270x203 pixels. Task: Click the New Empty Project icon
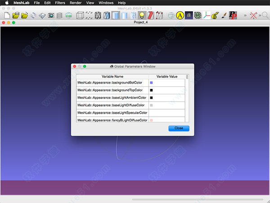click(x=7, y=15)
